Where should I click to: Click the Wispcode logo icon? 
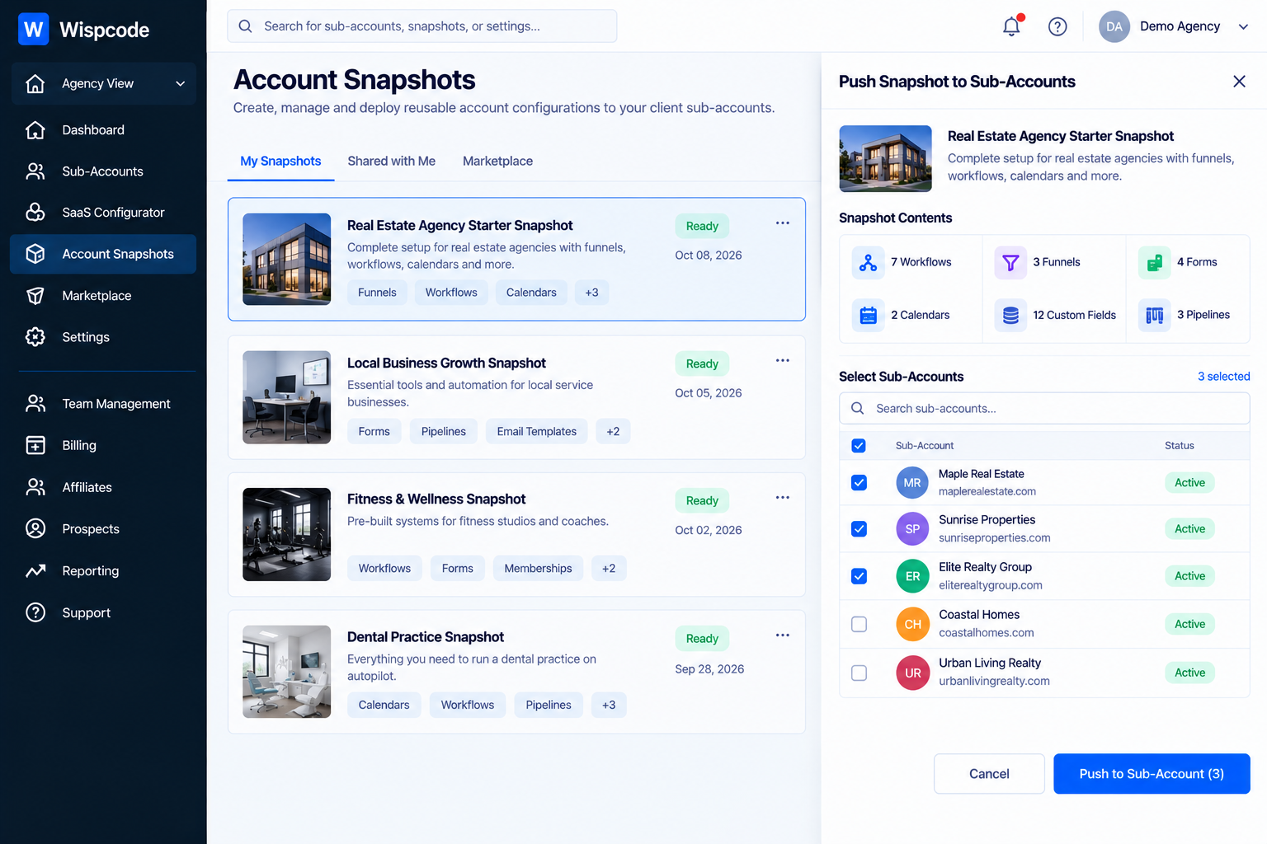point(34,30)
